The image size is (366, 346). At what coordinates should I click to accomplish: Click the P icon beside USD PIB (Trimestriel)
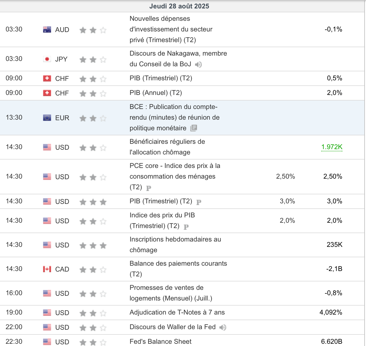click(x=199, y=202)
